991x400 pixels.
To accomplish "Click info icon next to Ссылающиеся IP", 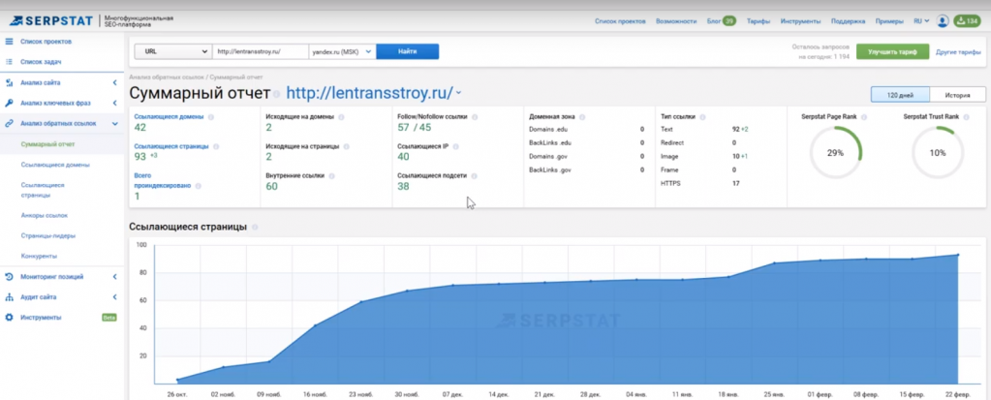I will [x=455, y=146].
